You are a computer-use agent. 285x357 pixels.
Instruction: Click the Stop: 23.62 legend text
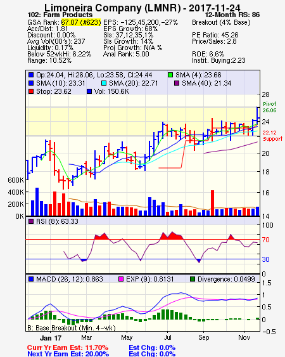[x=54, y=91]
